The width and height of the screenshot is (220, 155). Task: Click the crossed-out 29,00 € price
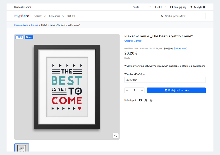coord(168,48)
